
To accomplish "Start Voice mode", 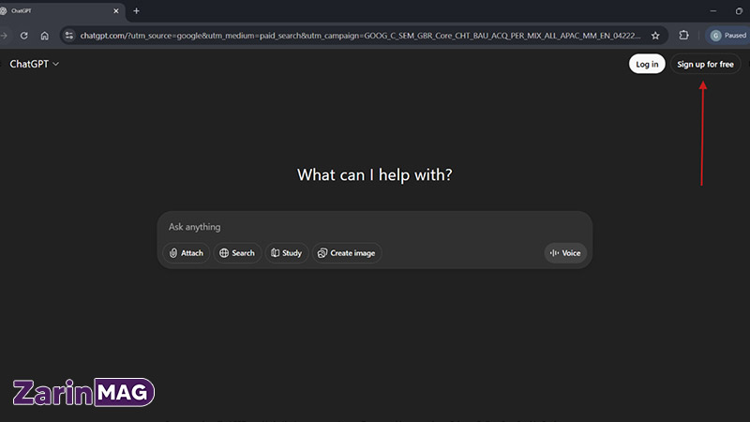I will click(565, 253).
